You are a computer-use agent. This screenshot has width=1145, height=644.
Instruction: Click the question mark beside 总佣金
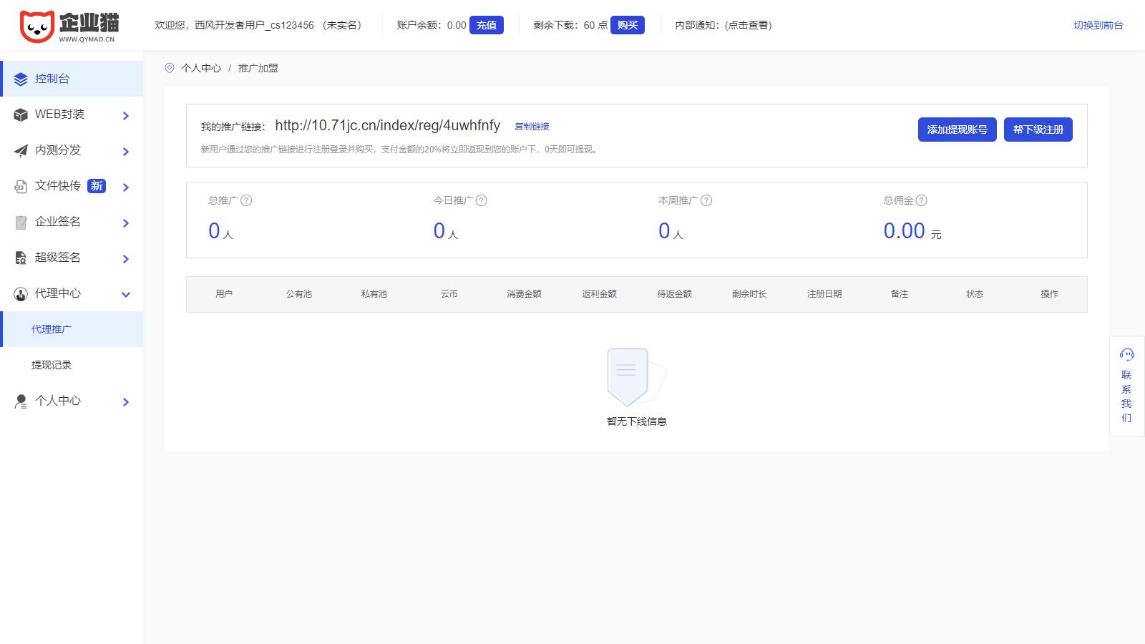[x=923, y=201]
